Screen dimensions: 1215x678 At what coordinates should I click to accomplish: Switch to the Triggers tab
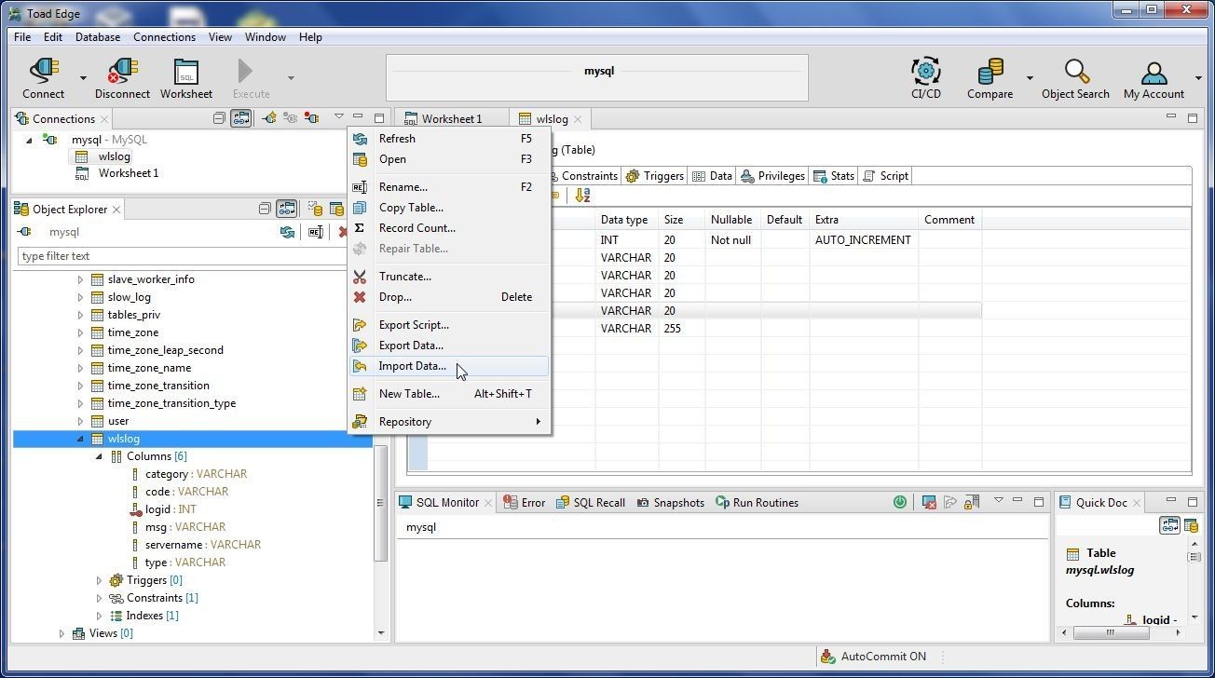click(654, 176)
